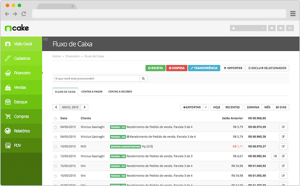Edit the PEDIDOS-152 entry
The width and height of the screenshot is (300, 186).
(283, 176)
